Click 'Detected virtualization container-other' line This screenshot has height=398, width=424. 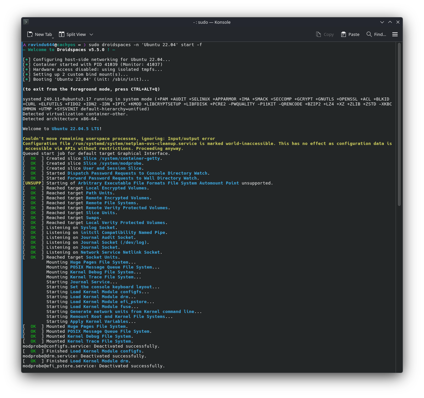coord(75,114)
